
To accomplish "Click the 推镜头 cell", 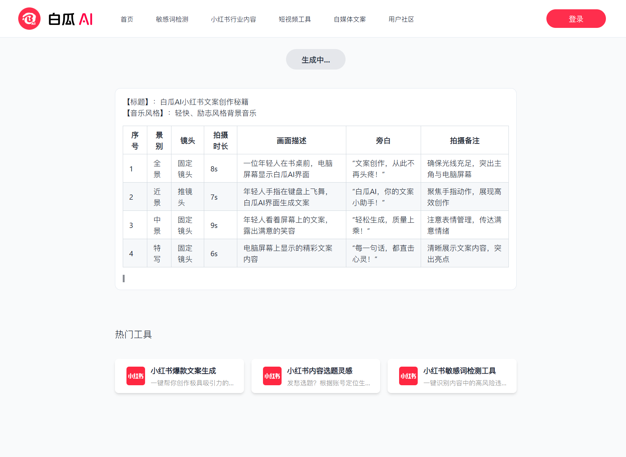I will point(188,197).
